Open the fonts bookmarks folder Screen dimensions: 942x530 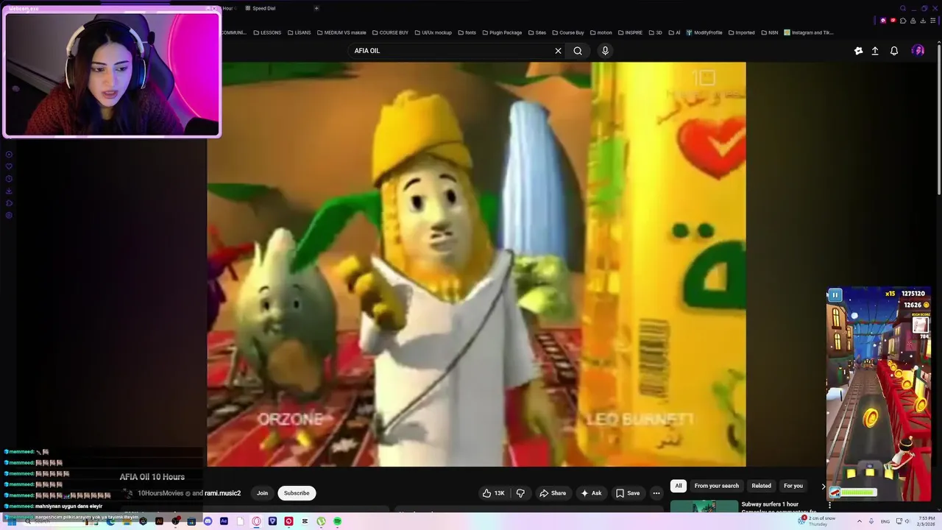point(467,32)
